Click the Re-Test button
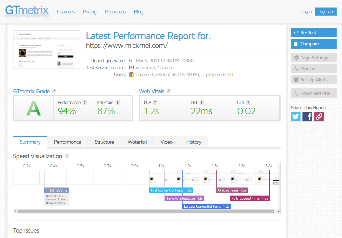 click(314, 33)
